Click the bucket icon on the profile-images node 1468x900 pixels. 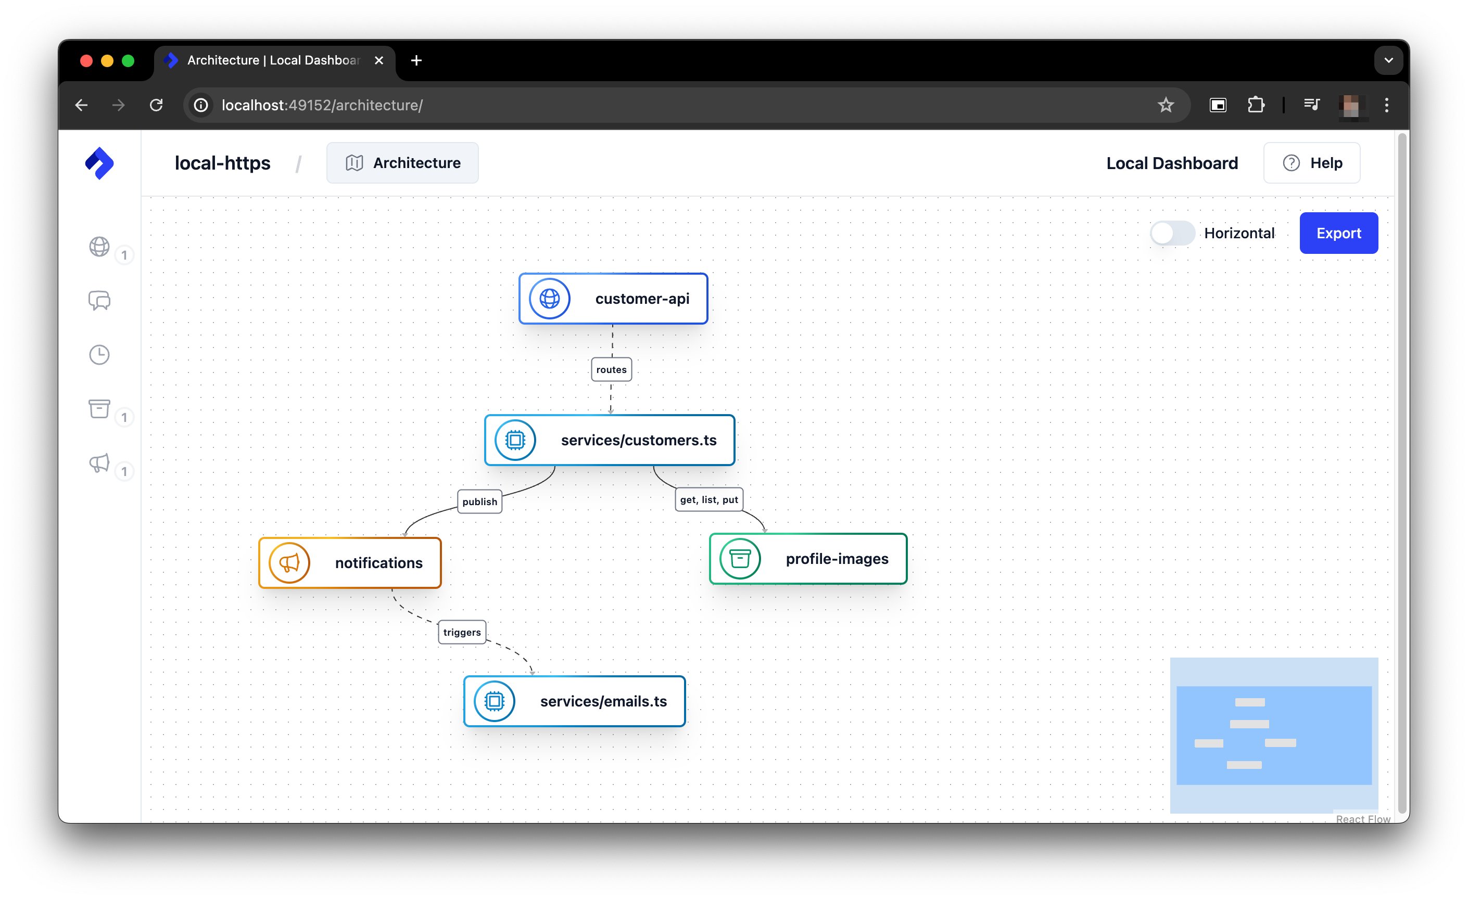tap(740, 558)
